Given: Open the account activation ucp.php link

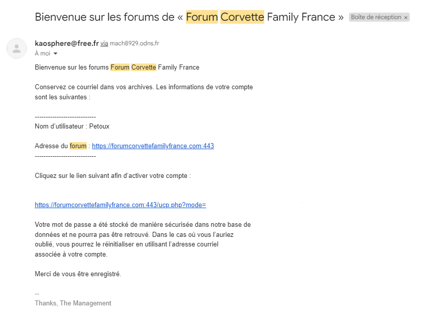Looking at the screenshot, I should 120,205.
